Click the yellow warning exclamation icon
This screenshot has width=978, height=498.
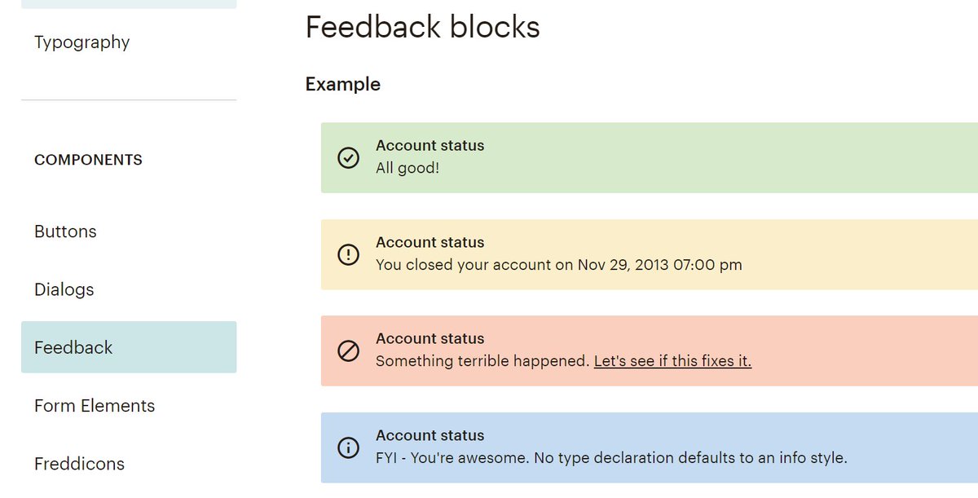[348, 255]
